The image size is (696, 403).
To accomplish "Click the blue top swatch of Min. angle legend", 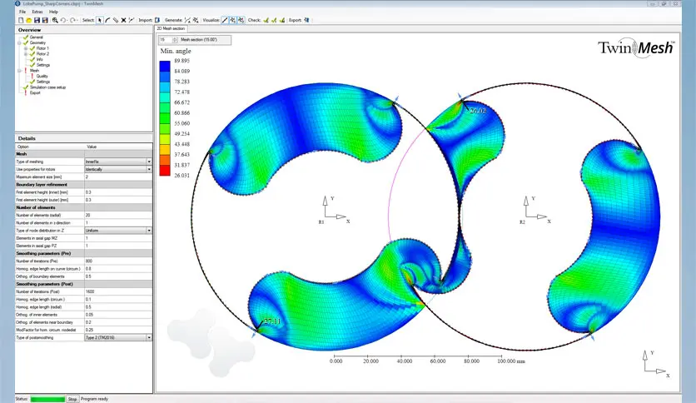I will click(165, 66).
